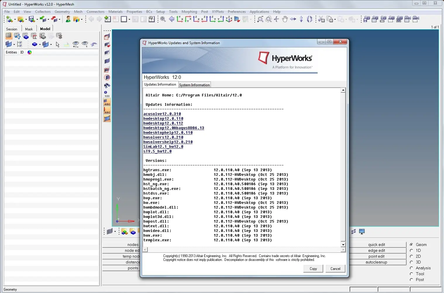Click the undo curved arrow in browser
The image size is (444, 293).
tap(94, 44)
